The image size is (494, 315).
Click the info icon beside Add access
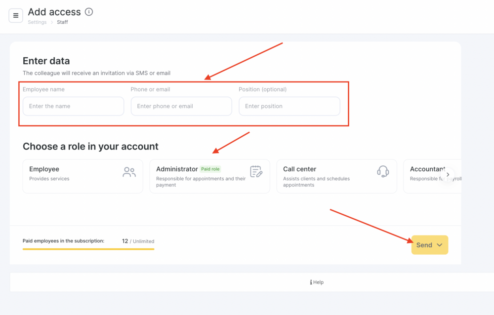[89, 12]
